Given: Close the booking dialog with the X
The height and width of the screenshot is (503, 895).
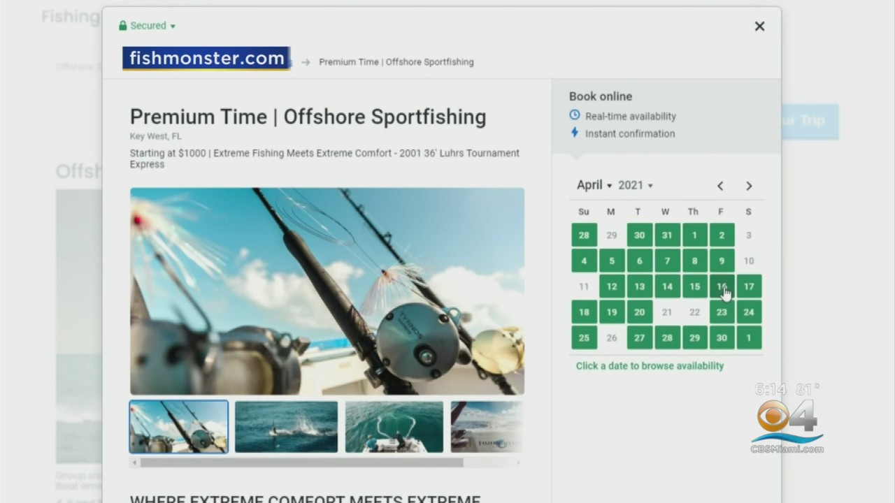Looking at the screenshot, I should click(759, 26).
